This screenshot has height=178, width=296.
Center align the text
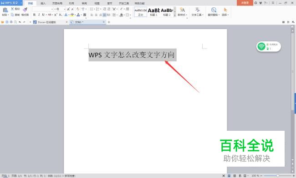click(96, 15)
